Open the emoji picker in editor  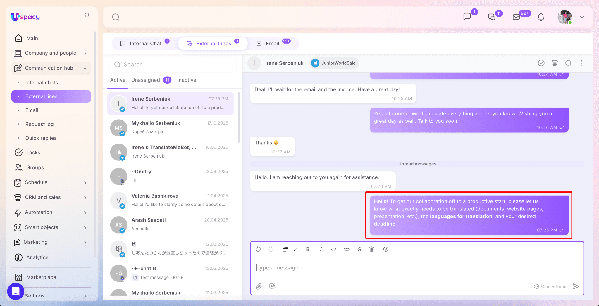click(386, 249)
